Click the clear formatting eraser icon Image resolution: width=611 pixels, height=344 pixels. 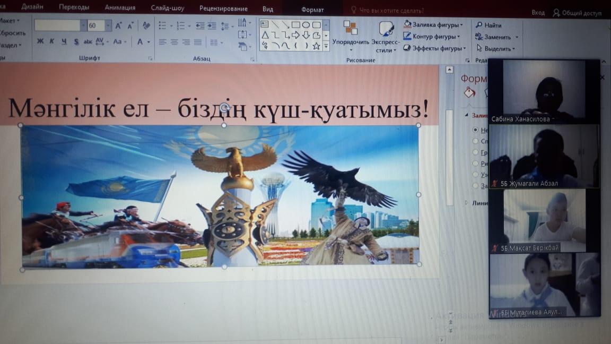147,25
